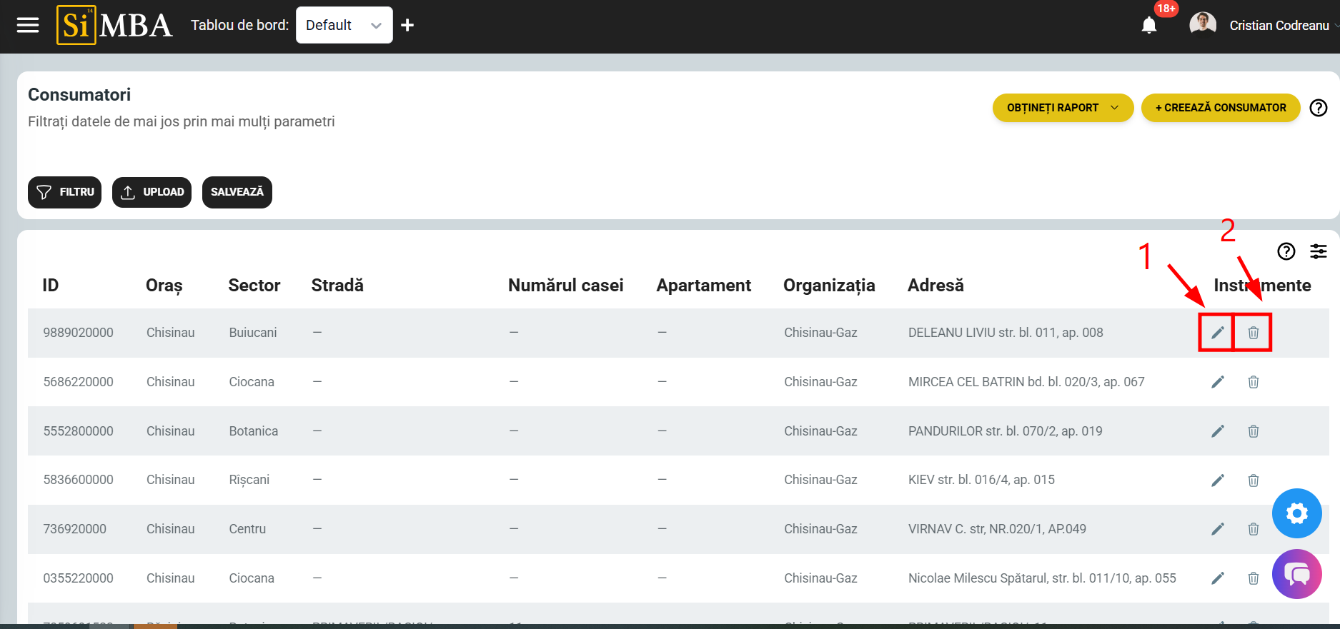Add a new dashboard with plus icon
The width and height of the screenshot is (1340, 629).
coord(407,26)
